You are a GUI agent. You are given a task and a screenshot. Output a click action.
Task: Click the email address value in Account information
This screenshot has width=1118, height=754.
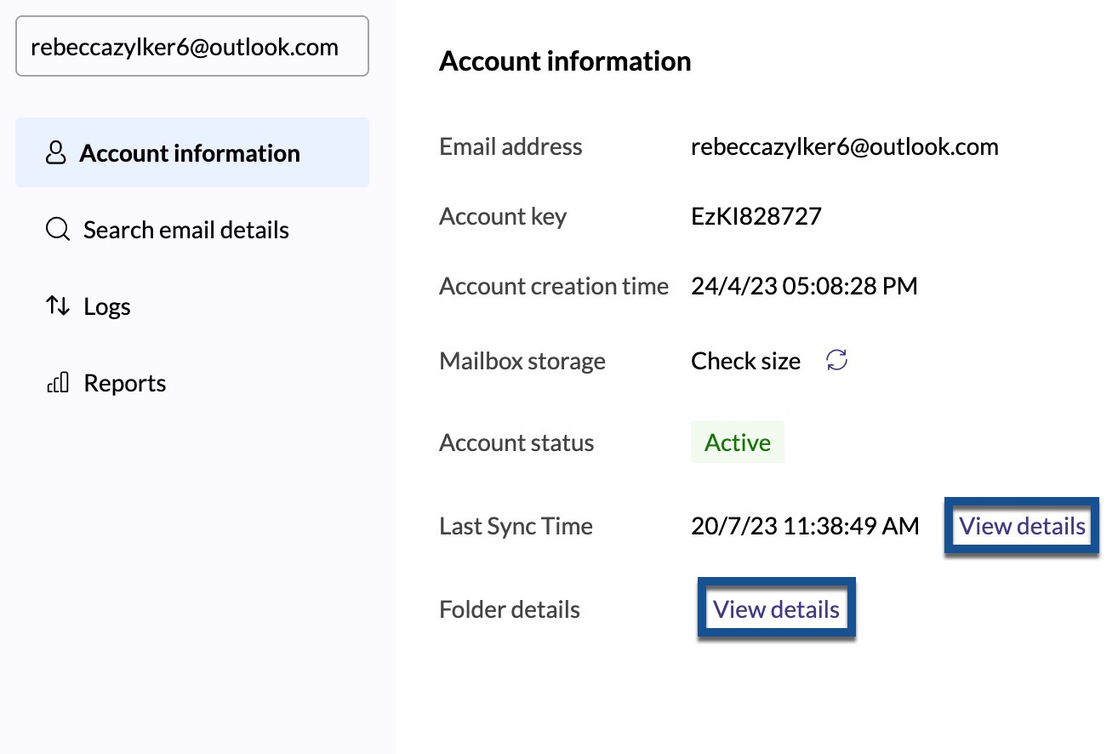[x=844, y=146]
